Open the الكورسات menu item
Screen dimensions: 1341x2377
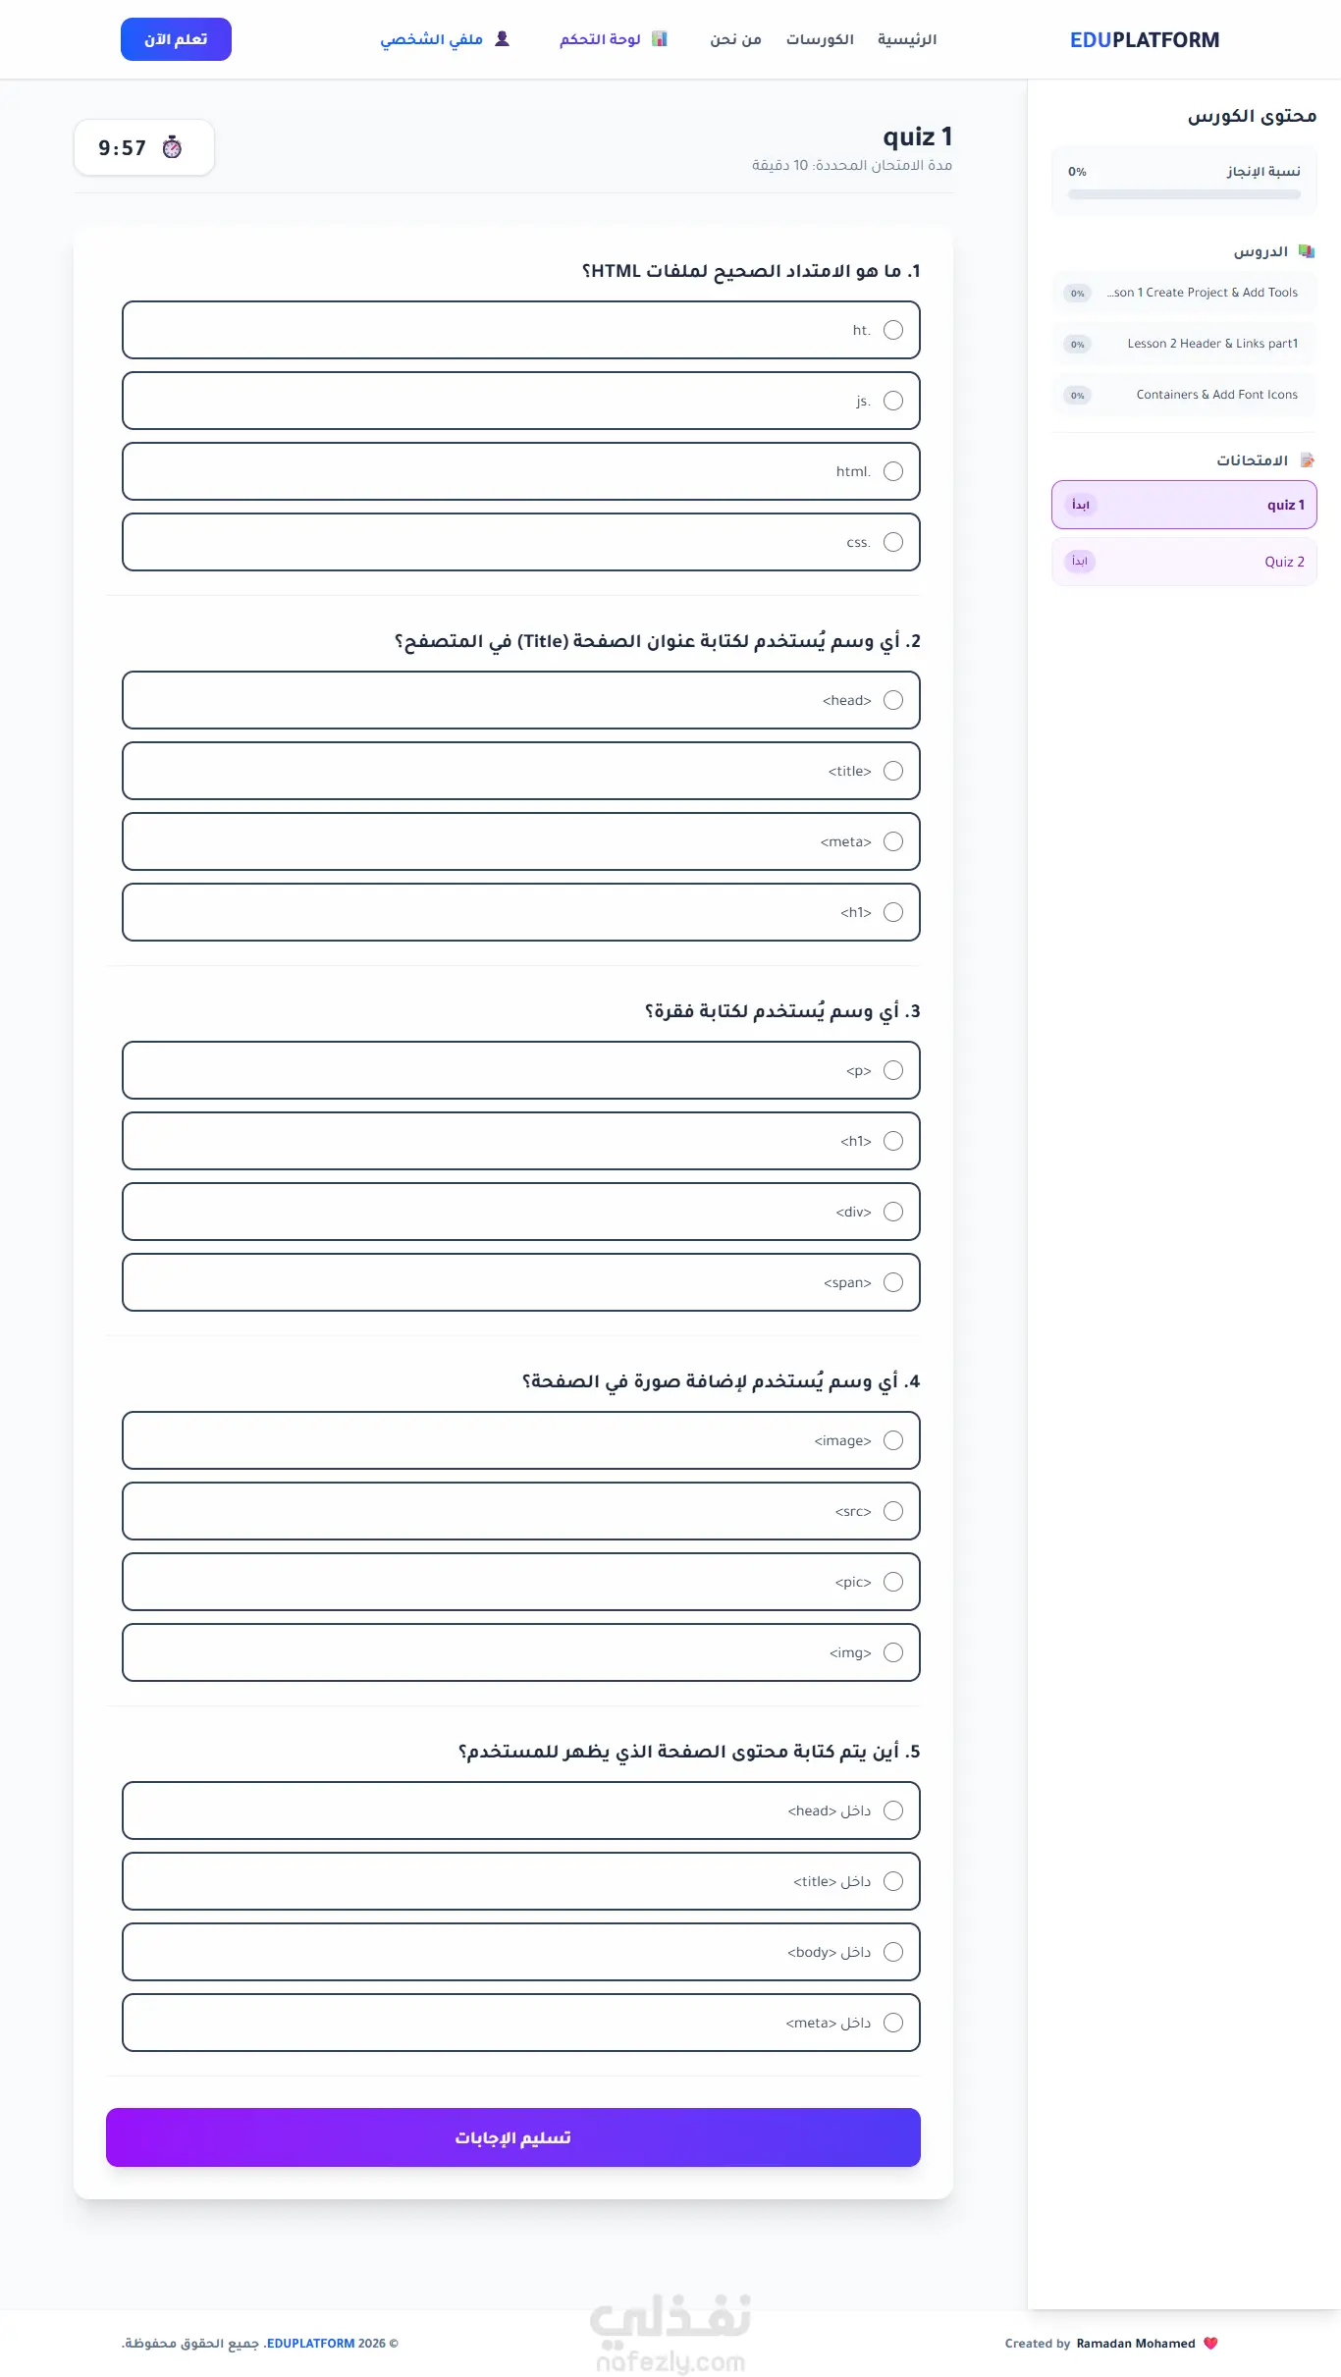pos(820,39)
